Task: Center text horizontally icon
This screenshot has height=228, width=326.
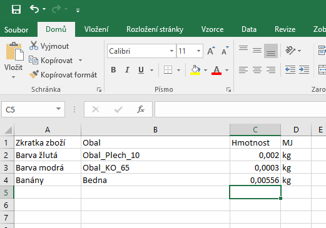Action: 257,70
